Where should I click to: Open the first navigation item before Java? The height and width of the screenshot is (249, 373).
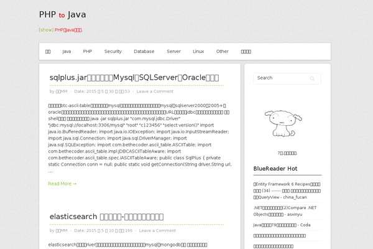[48, 52]
